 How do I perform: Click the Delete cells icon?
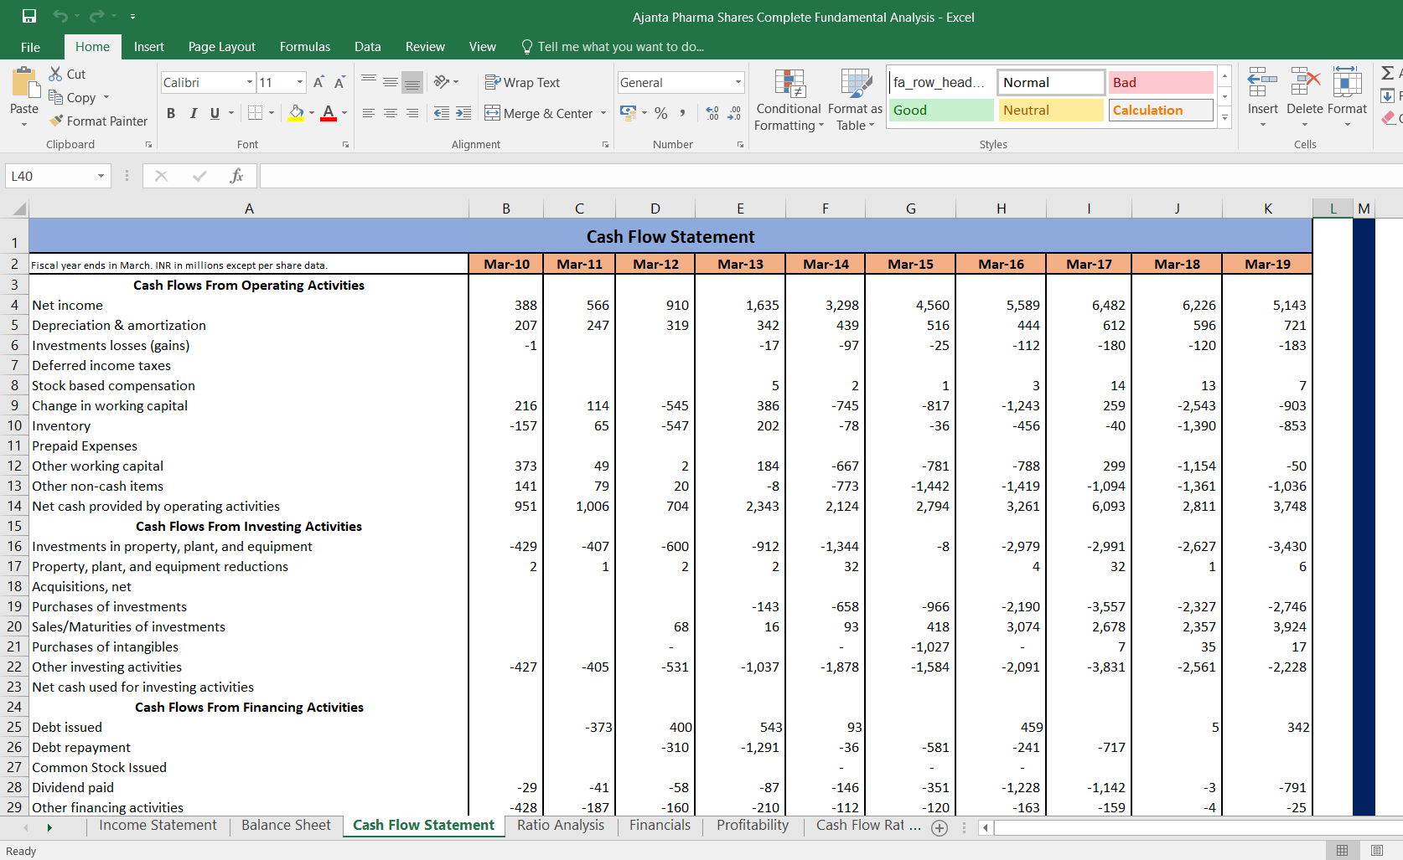click(x=1305, y=83)
